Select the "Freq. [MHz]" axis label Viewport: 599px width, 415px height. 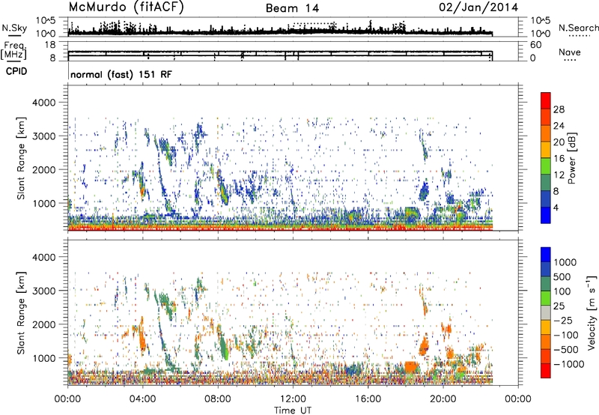click(13, 51)
